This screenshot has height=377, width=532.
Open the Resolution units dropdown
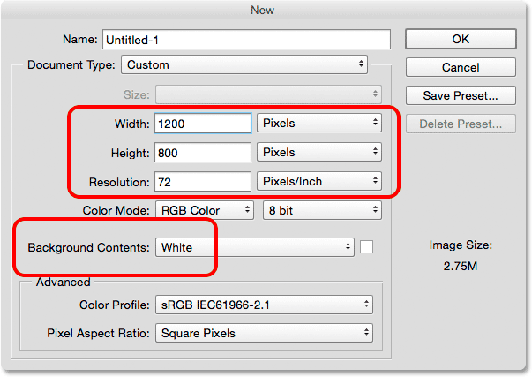tap(318, 182)
